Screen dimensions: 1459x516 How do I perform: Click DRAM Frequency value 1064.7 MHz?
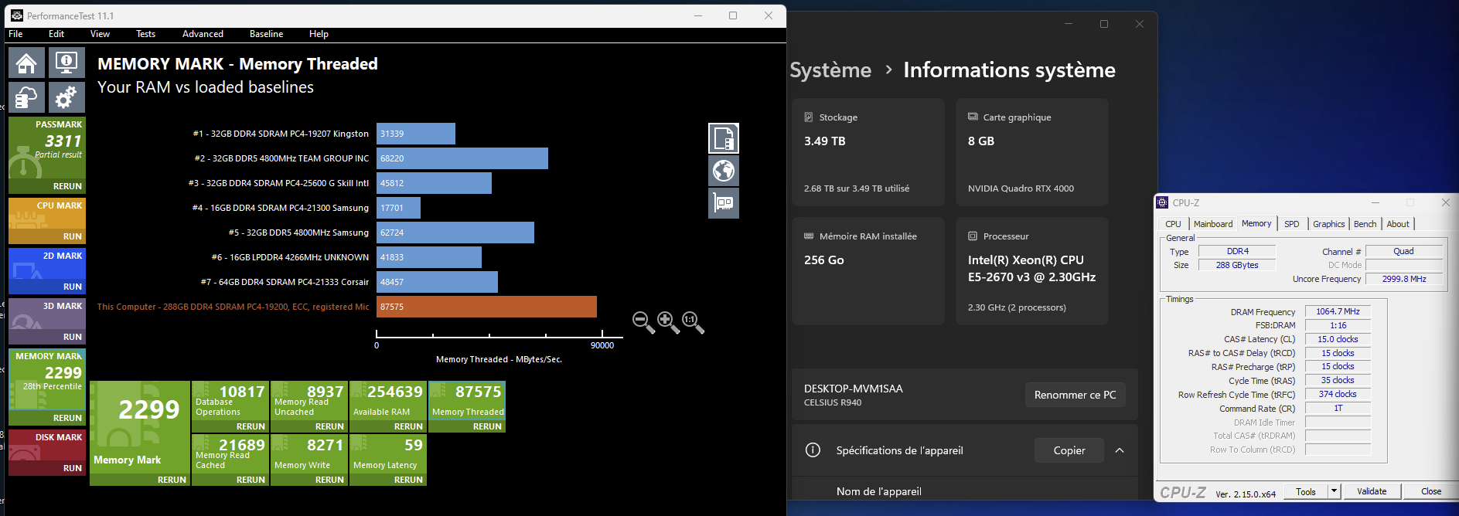pos(1338,312)
